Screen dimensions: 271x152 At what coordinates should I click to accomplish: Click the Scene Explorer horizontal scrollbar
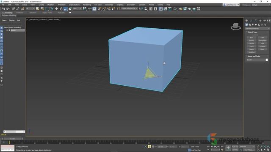tap(14, 132)
